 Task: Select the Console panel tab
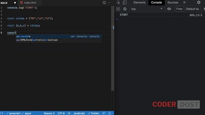(156, 3)
